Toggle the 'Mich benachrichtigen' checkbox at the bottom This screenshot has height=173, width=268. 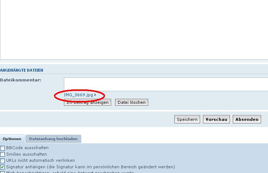[3, 172]
